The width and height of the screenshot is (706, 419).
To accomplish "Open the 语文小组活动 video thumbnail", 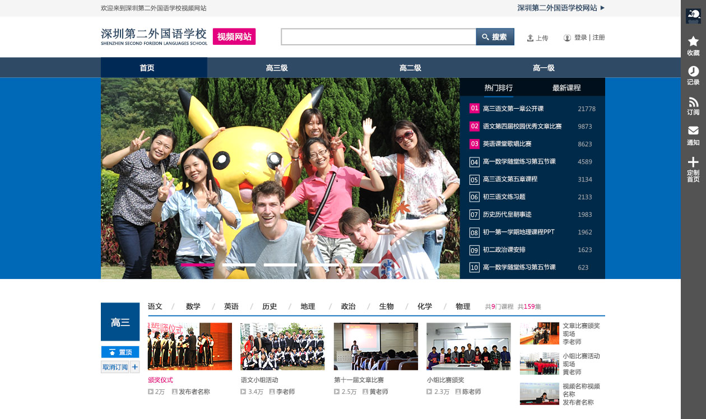I will [282, 346].
